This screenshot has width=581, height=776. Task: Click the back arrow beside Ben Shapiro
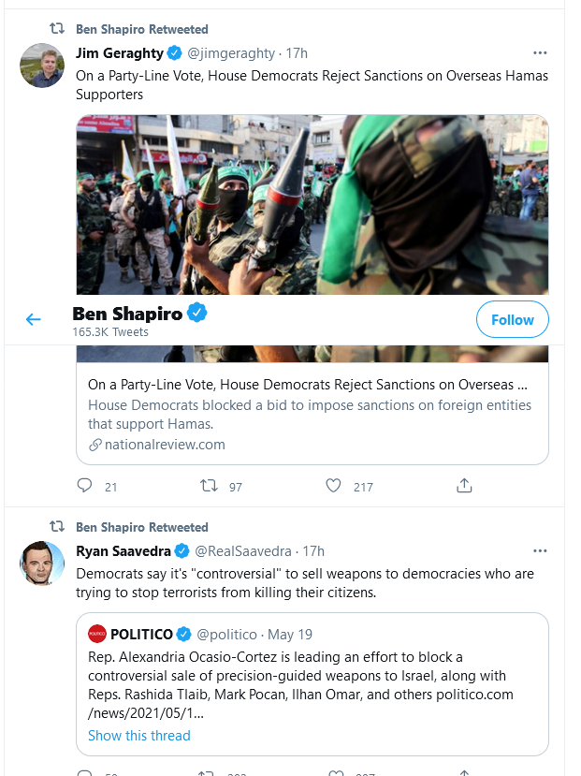[34, 320]
